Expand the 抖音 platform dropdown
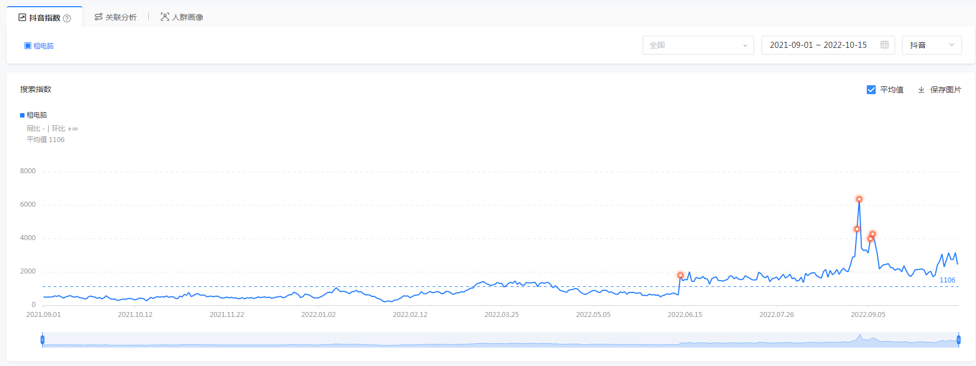This screenshot has width=976, height=366. click(x=931, y=45)
